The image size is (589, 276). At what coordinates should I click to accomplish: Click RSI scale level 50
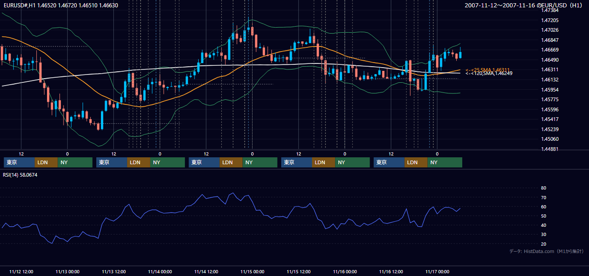(543, 216)
